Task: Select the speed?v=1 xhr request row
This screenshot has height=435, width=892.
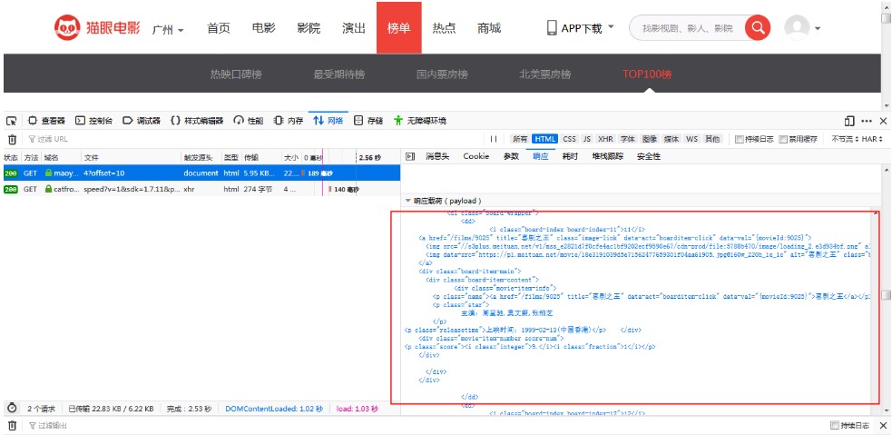Action: [201, 189]
